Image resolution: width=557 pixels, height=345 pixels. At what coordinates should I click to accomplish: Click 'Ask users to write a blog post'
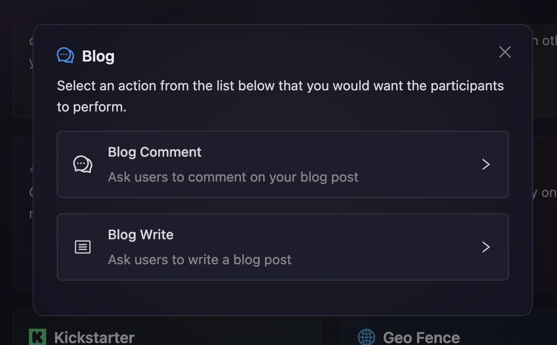point(200,260)
